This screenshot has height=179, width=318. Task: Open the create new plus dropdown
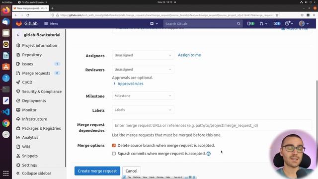click(x=154, y=23)
